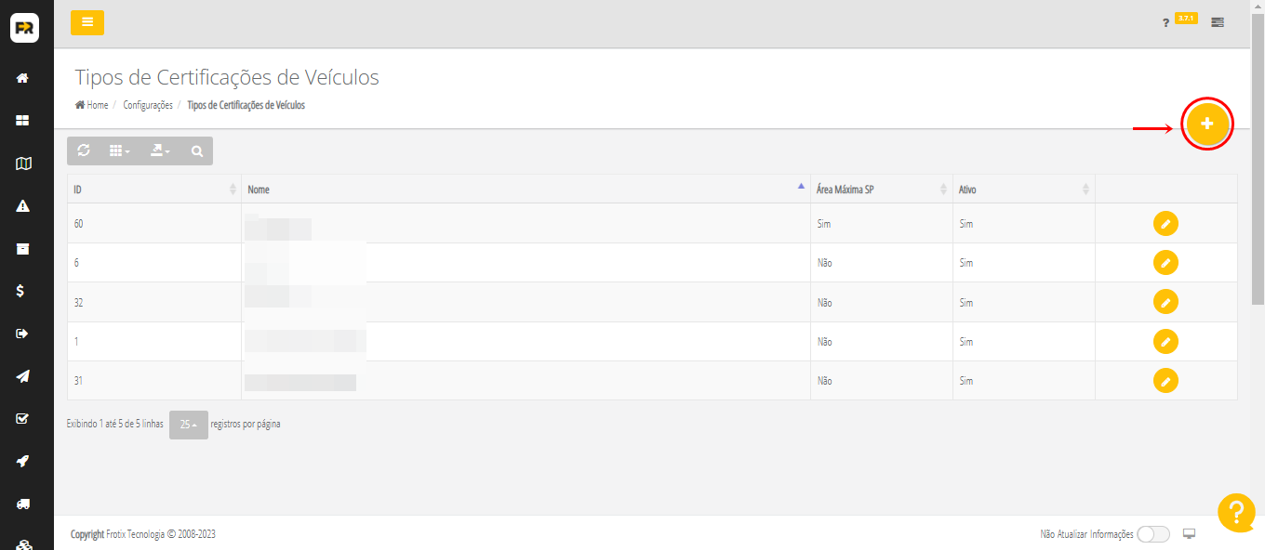The width and height of the screenshot is (1265, 550).
Task: Click the search magnifier in table toolbar
Action: pyautogui.click(x=197, y=151)
